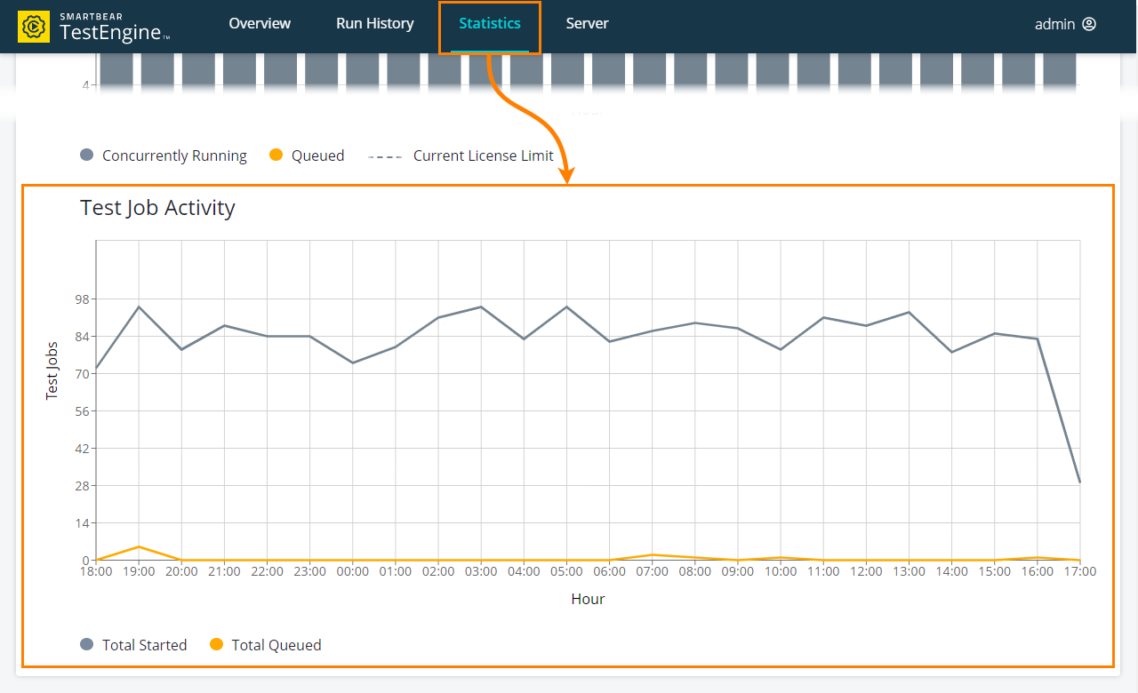Click the orange Total Queued legend dot
The height and width of the screenshot is (693, 1138).
point(216,645)
